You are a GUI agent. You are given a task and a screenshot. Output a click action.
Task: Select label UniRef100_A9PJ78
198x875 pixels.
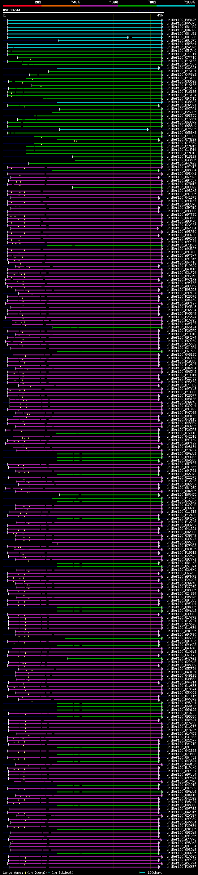pyautogui.click(x=181, y=860)
